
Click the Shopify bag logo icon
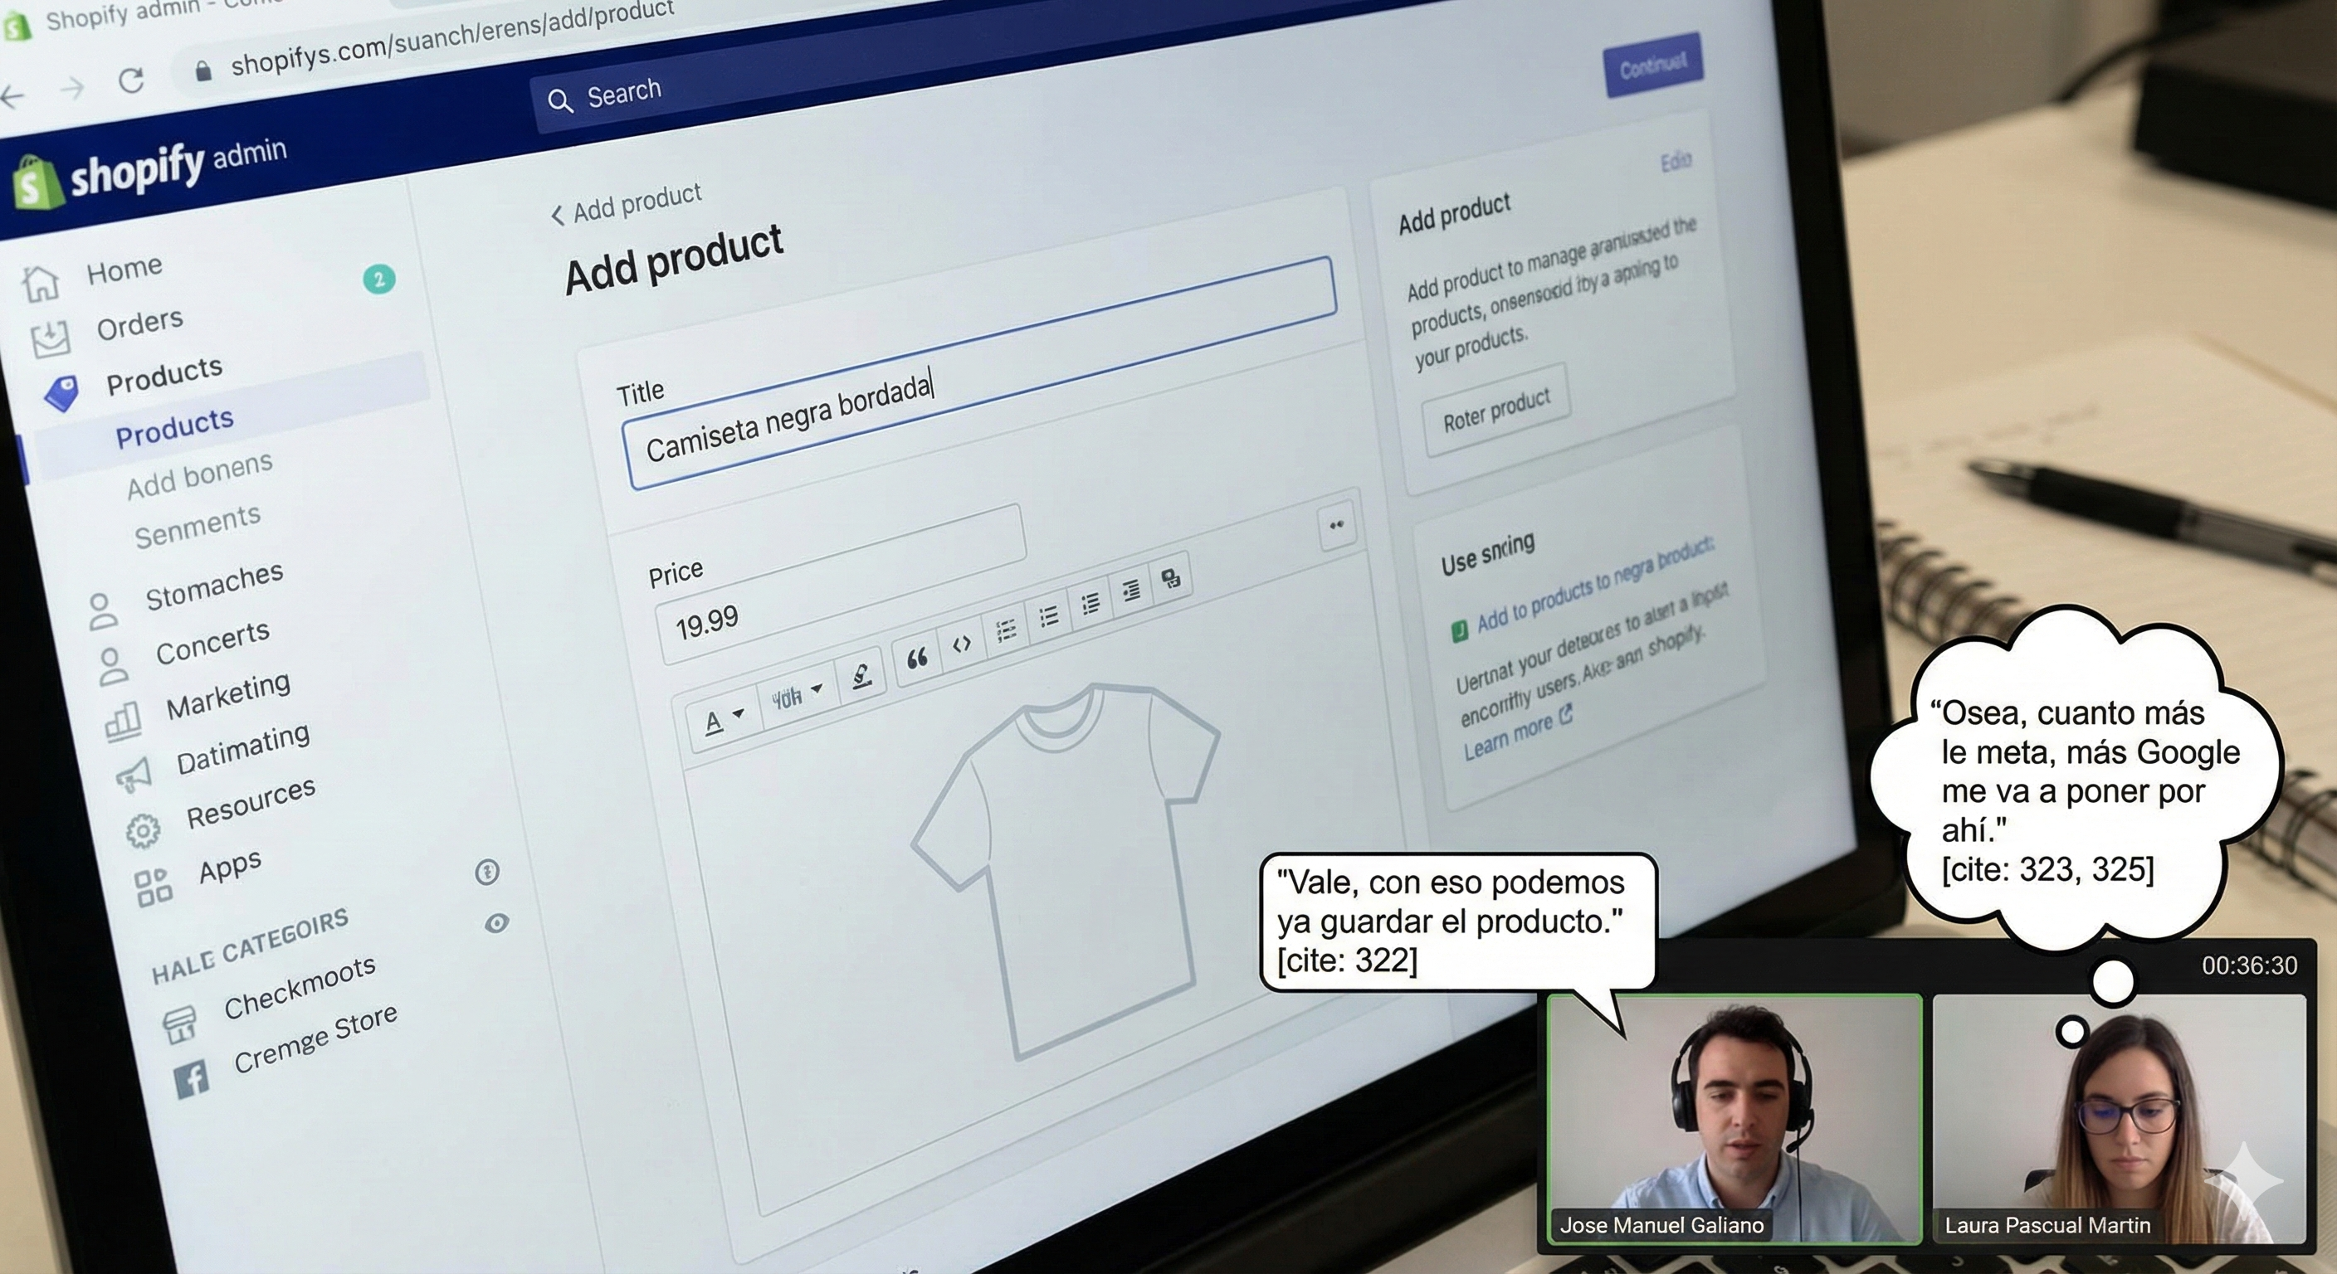tap(37, 183)
